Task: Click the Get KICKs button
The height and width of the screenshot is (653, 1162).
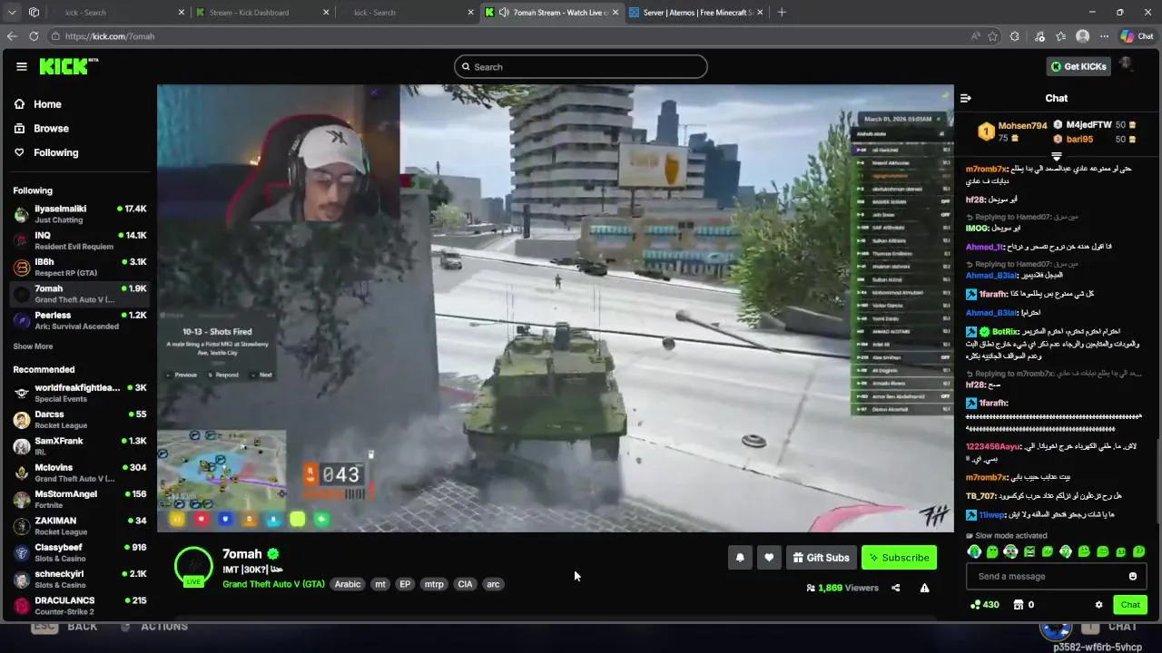Action: click(1078, 66)
